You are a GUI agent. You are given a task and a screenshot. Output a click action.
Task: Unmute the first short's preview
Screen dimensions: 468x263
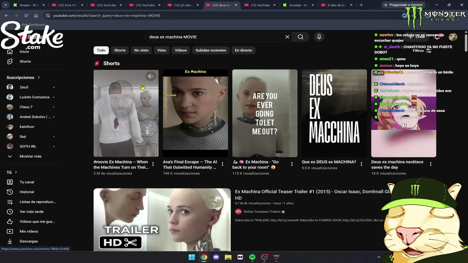151,76
